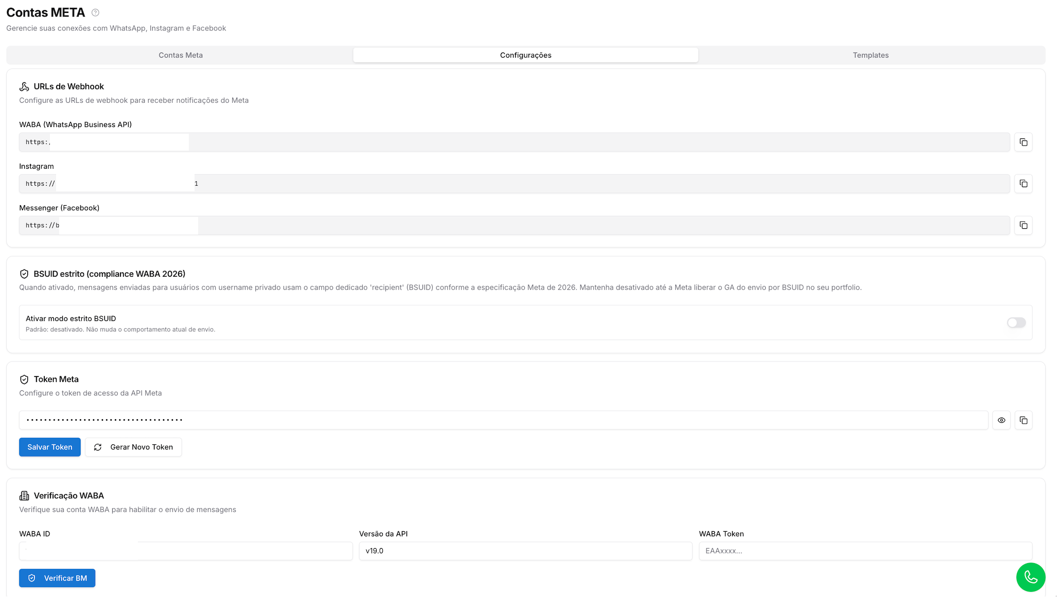Focus the WABA Token input field

click(x=866, y=551)
